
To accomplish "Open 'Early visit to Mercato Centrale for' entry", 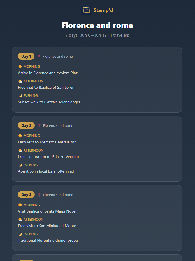I will 47,142.
